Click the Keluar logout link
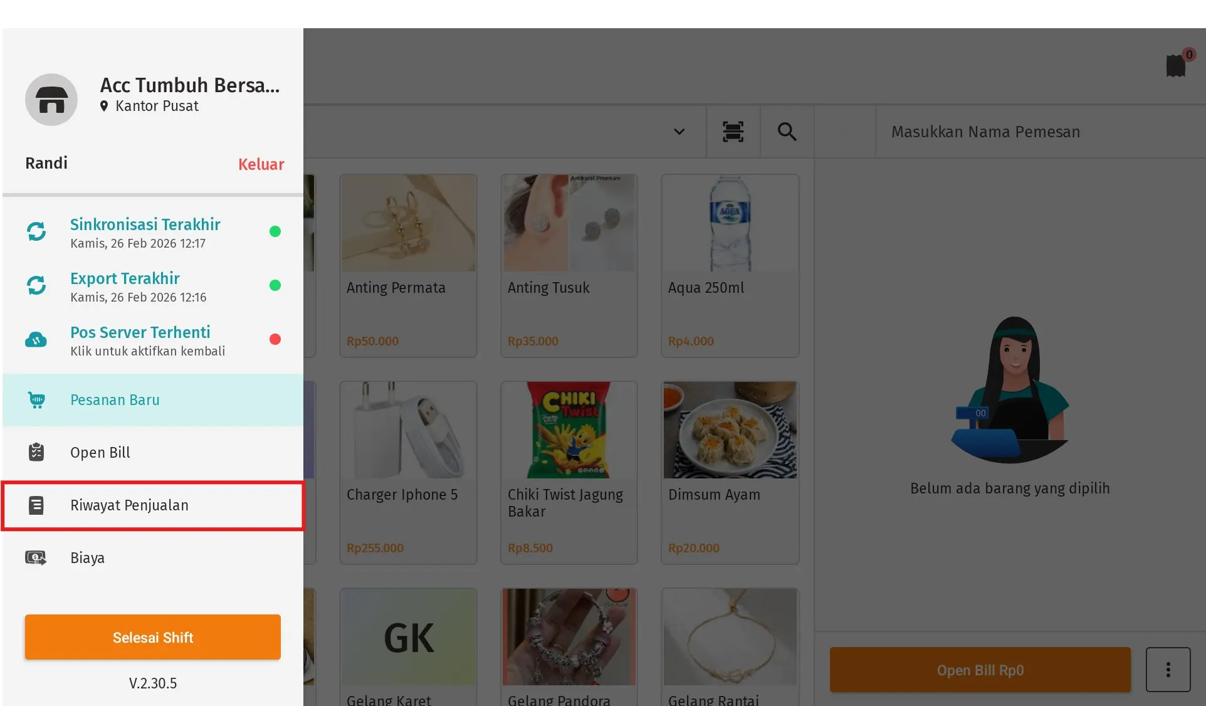1206x706 pixels. coord(261,164)
